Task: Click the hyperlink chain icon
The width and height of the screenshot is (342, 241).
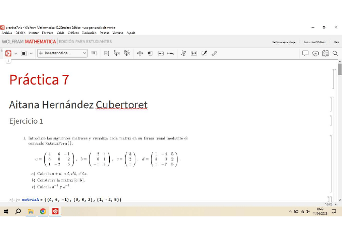Action: pyautogui.click(x=214, y=53)
